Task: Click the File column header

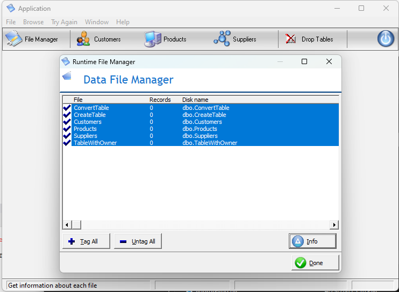Action: point(78,100)
